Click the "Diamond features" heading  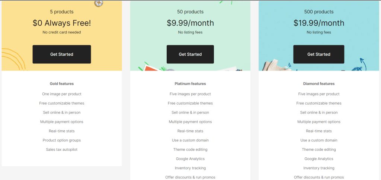pyautogui.click(x=318, y=84)
